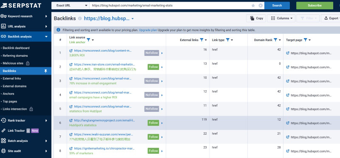Click target page link icon in row 6

pyautogui.click(x=288, y=123)
